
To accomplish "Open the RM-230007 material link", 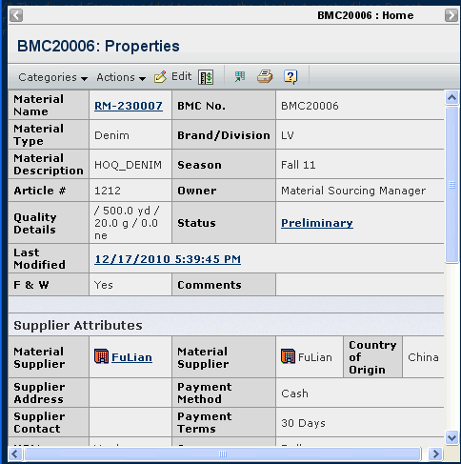I will click(x=129, y=106).
